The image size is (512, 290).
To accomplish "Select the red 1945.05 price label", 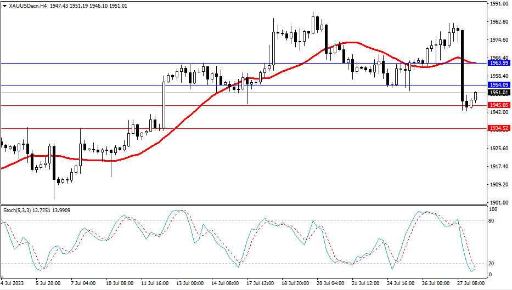I will (x=499, y=105).
